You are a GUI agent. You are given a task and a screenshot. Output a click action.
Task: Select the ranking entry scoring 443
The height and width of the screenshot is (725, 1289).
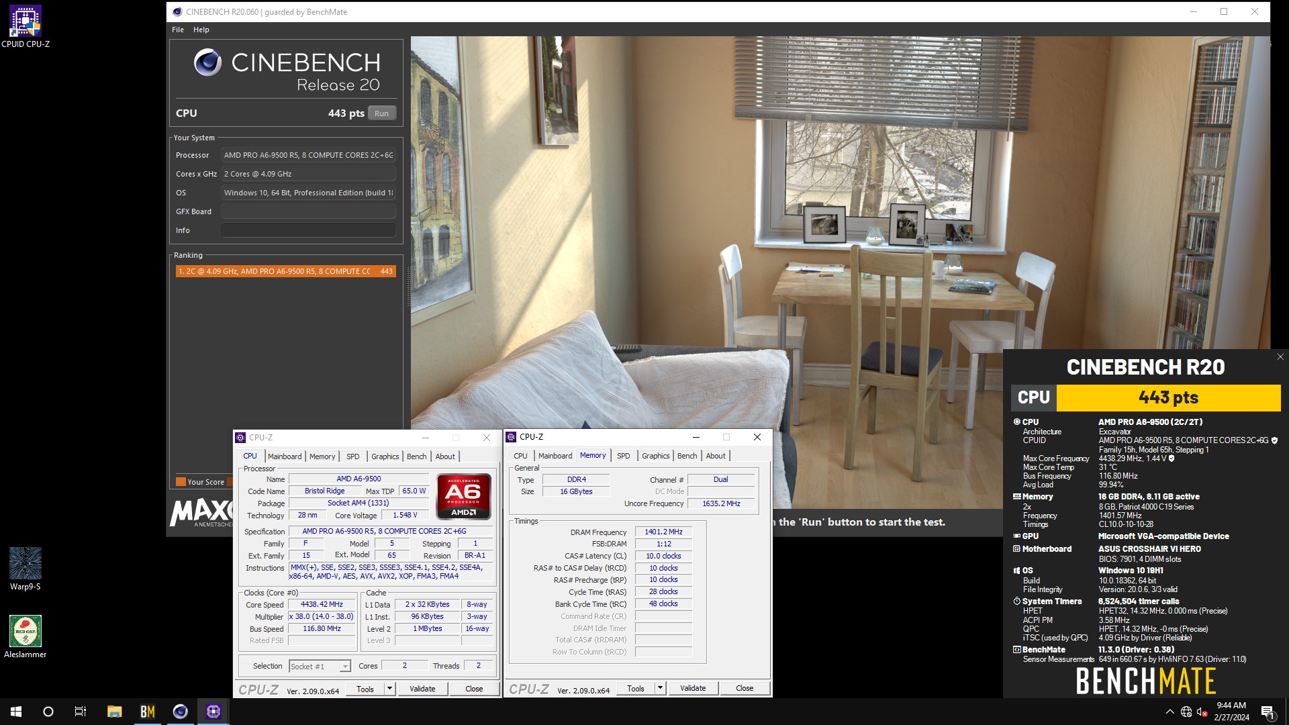point(285,271)
